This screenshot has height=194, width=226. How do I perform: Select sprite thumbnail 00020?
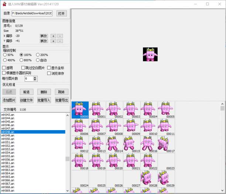coord(114,162)
